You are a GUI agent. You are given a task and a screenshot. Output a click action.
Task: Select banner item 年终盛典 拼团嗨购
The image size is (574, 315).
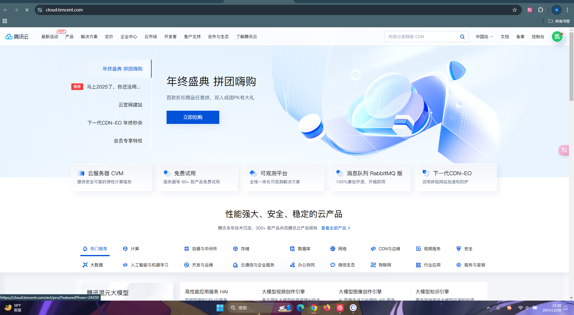[x=123, y=69]
